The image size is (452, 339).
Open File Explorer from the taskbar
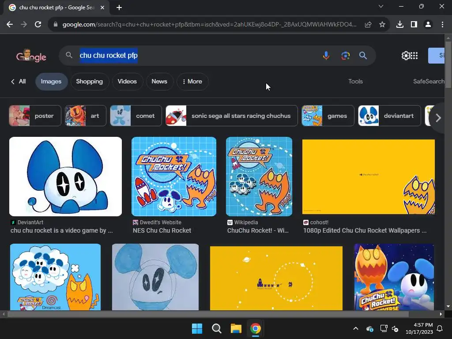(x=236, y=328)
